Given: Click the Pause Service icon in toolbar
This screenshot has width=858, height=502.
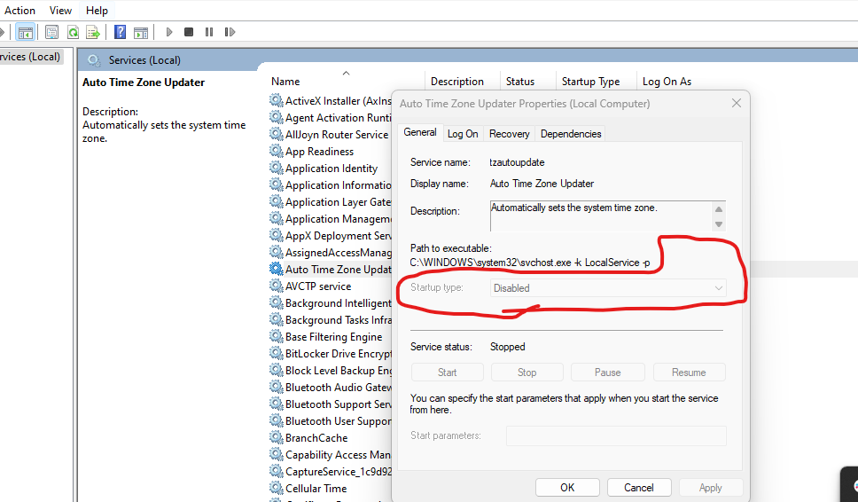Looking at the screenshot, I should [209, 32].
